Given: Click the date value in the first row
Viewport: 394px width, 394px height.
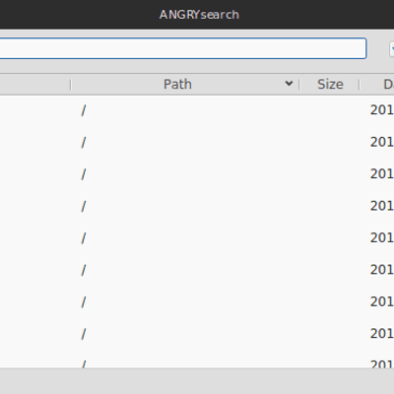Looking at the screenshot, I should 382,110.
